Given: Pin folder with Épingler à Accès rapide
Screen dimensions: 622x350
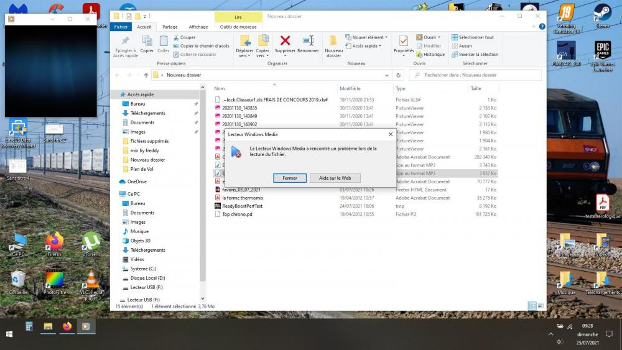Looking at the screenshot, I should pyautogui.click(x=126, y=41).
